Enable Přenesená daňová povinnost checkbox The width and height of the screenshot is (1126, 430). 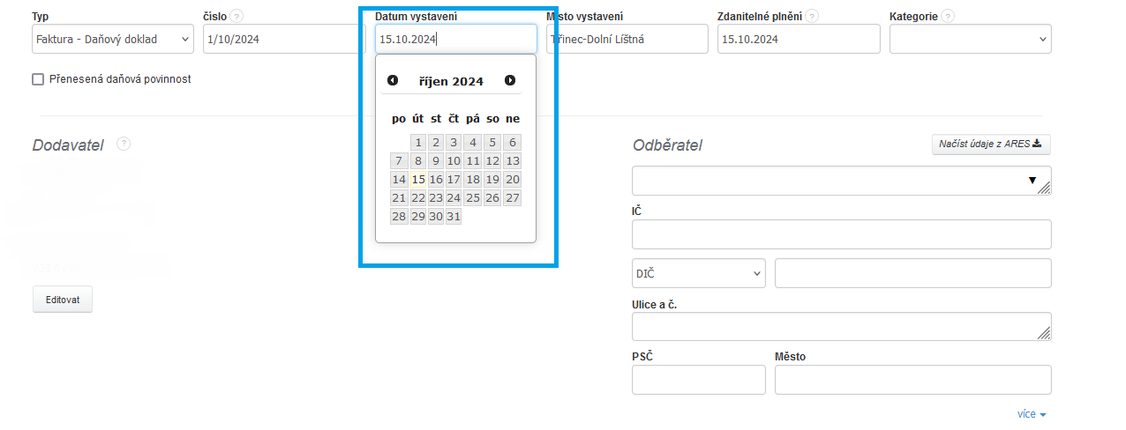[x=38, y=79]
